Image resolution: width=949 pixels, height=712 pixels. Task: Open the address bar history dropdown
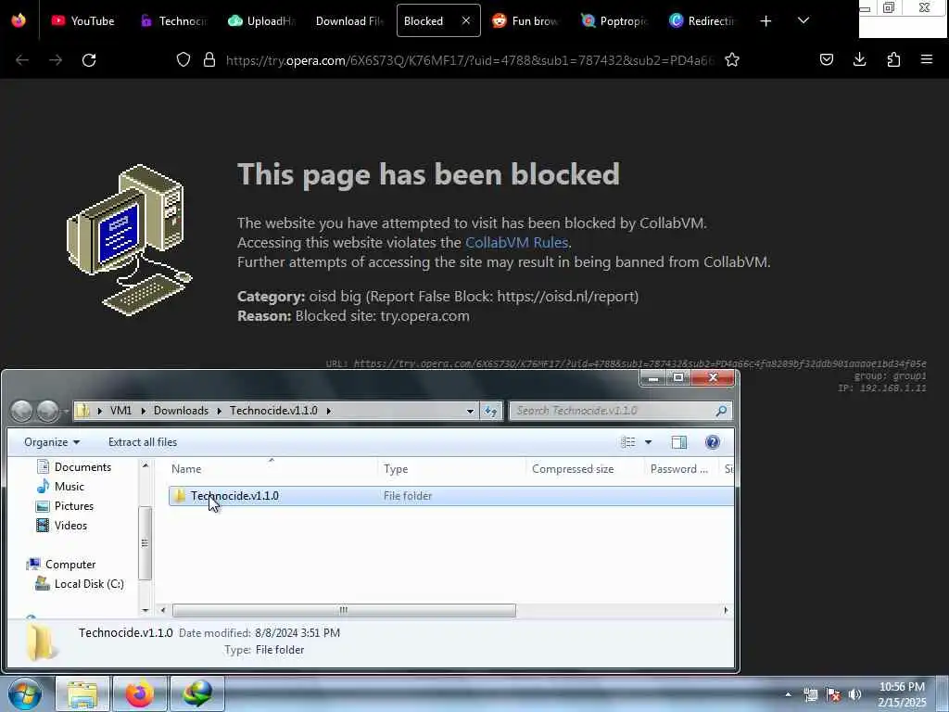pyautogui.click(x=470, y=411)
